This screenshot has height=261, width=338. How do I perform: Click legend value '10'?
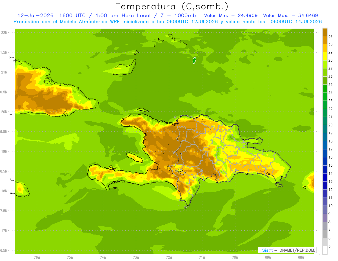[x=331, y=206]
